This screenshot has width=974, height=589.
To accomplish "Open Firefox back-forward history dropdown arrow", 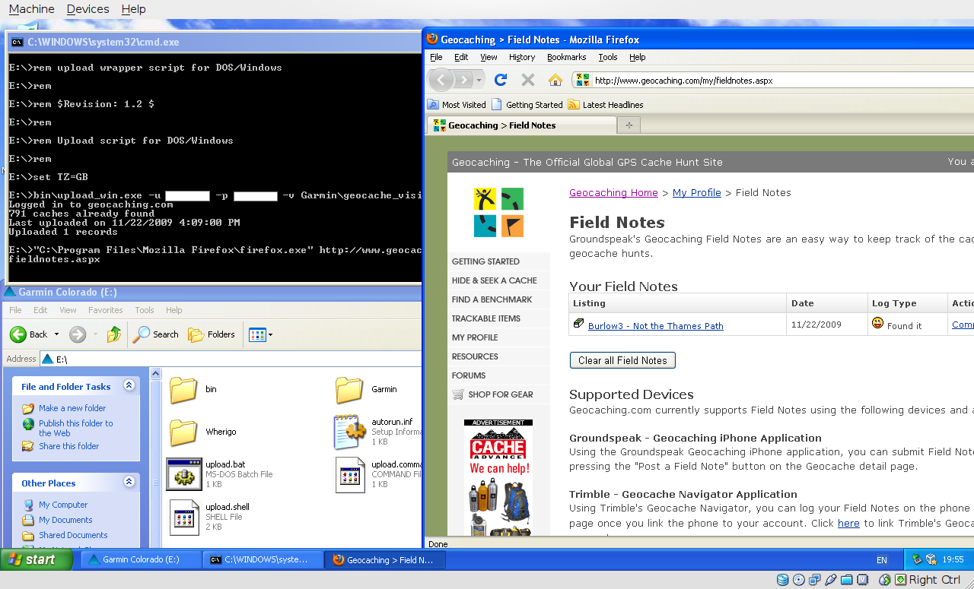I will (479, 80).
